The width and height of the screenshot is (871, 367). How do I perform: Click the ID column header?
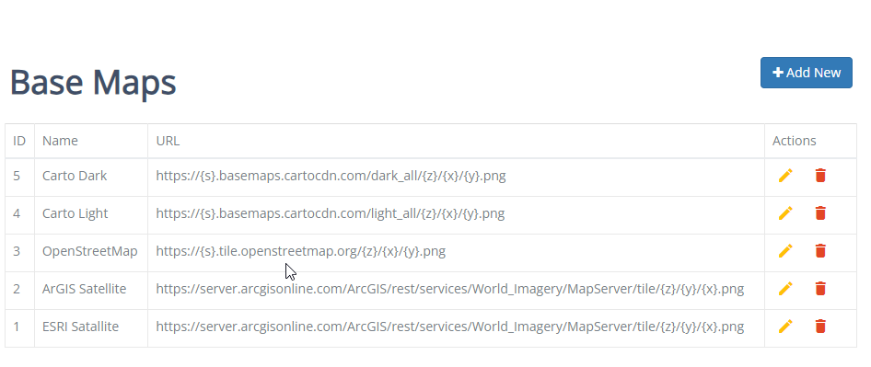tap(19, 141)
